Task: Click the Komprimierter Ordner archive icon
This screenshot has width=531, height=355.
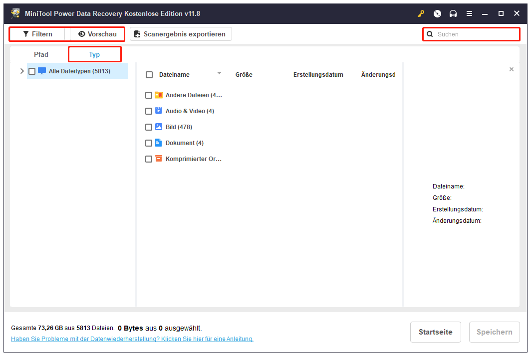Action: 159,159
